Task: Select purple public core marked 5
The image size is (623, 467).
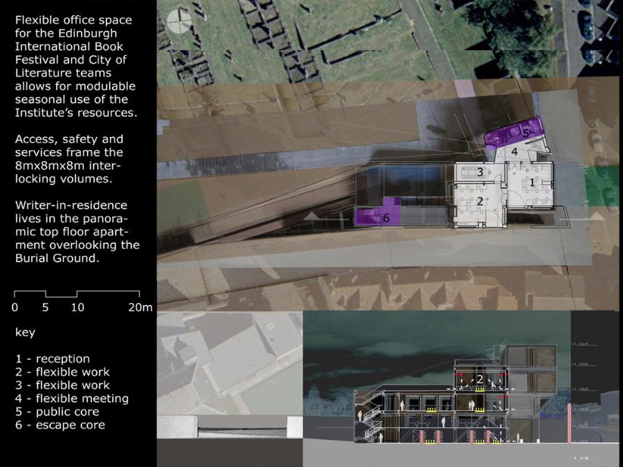Action: [x=515, y=133]
